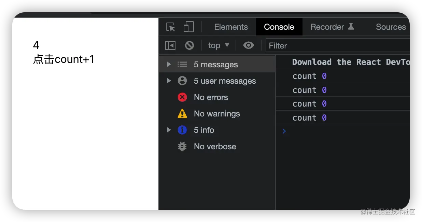Click the red No errors icon

(182, 97)
